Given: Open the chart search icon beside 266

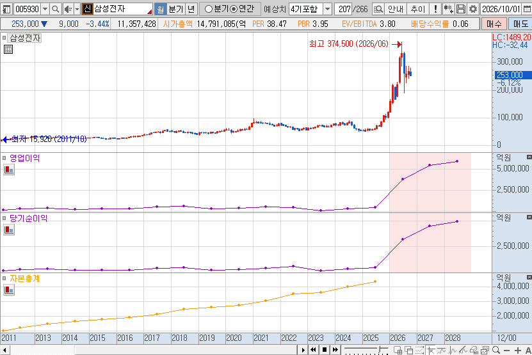Looking at the screenshot, I should click(378, 9).
